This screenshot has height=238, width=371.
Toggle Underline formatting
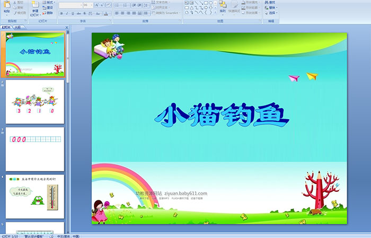click(73, 13)
